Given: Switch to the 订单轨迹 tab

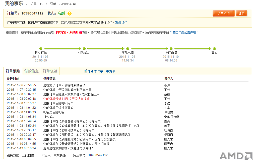Looking at the screenshot, I should (50, 71).
